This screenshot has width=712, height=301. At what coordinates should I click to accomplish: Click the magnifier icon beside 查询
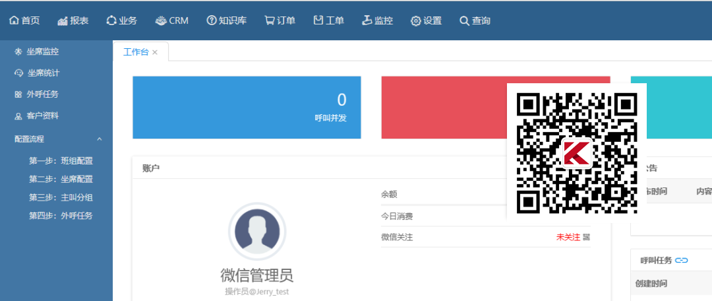point(464,21)
